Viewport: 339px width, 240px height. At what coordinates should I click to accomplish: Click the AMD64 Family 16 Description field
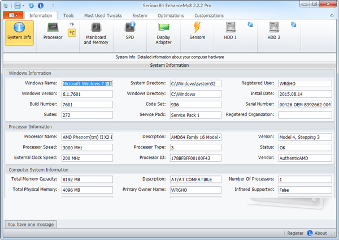(x=195, y=137)
